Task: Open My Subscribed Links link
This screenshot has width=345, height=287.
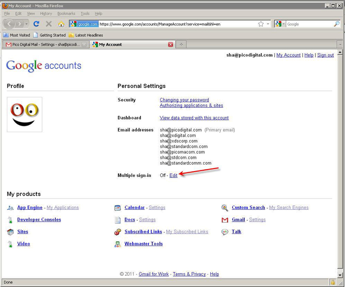Action: (187, 231)
